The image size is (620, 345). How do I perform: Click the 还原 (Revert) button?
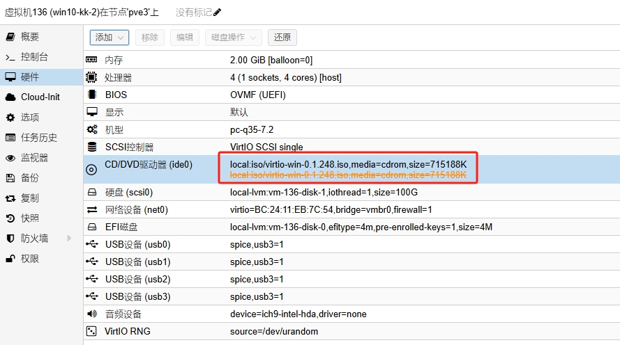pyautogui.click(x=282, y=38)
